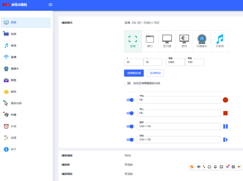Image resolution: width=243 pixels, height=181 pixels.
Task: Click the yellow watermark circle icon
Action: point(6,91)
